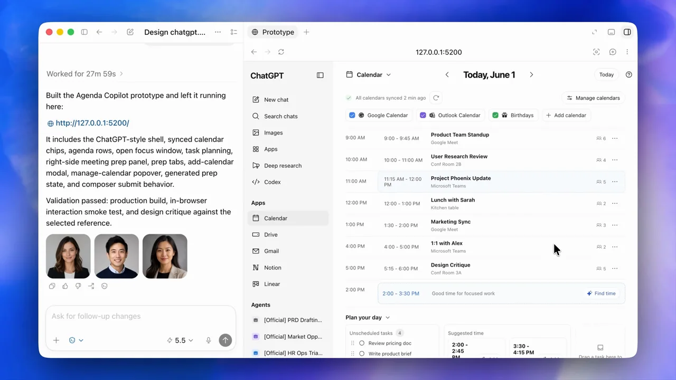The width and height of the screenshot is (676, 380).
Task: Open options for 1:1 with Alex
Action: tap(615, 246)
